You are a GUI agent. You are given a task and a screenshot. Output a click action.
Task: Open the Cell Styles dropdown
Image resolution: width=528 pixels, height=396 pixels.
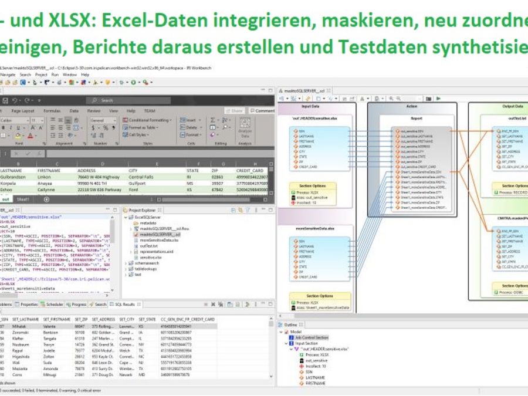click(135, 135)
